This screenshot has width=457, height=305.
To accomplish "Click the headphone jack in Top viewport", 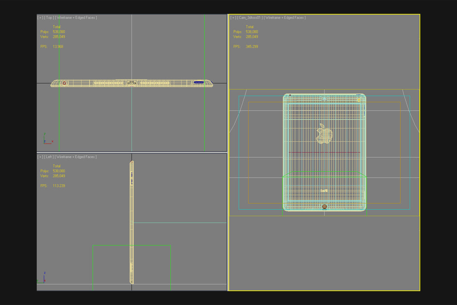I will coord(64,83).
